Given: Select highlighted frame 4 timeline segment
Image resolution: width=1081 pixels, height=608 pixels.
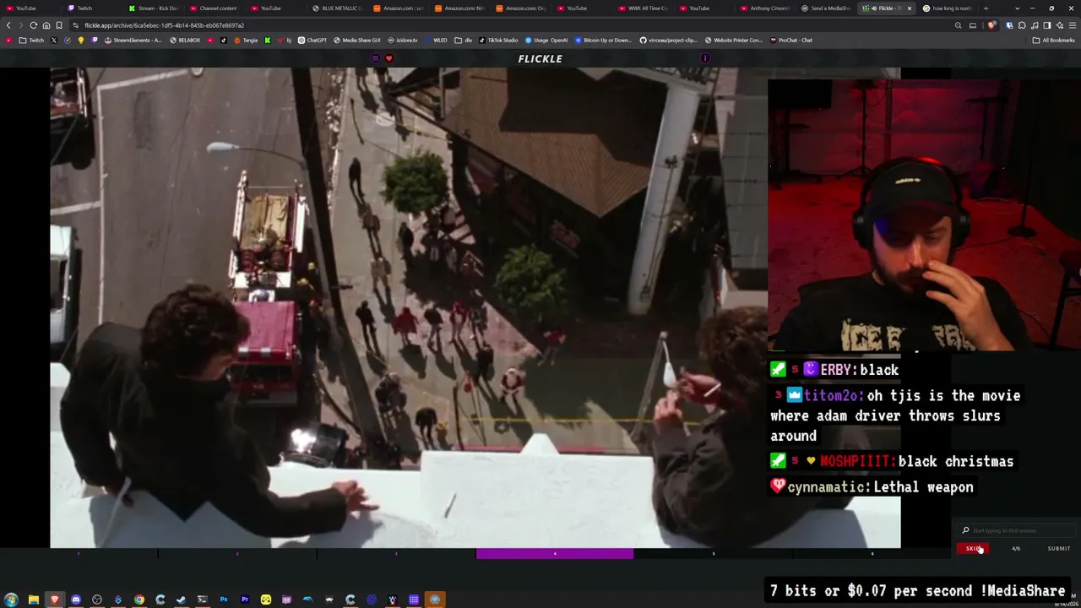Looking at the screenshot, I should click(x=555, y=554).
